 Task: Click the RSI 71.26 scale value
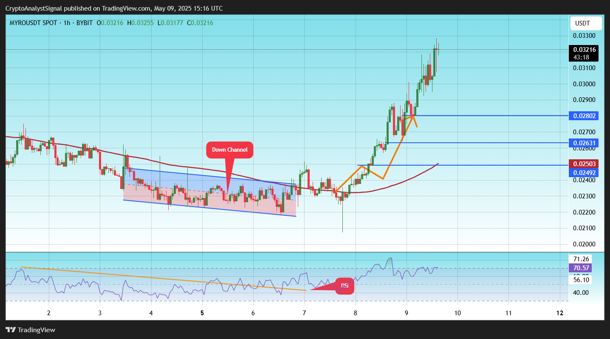[x=581, y=259]
